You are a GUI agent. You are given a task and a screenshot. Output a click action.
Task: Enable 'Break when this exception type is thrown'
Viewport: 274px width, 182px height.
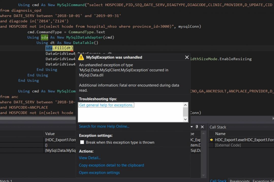click(82, 142)
